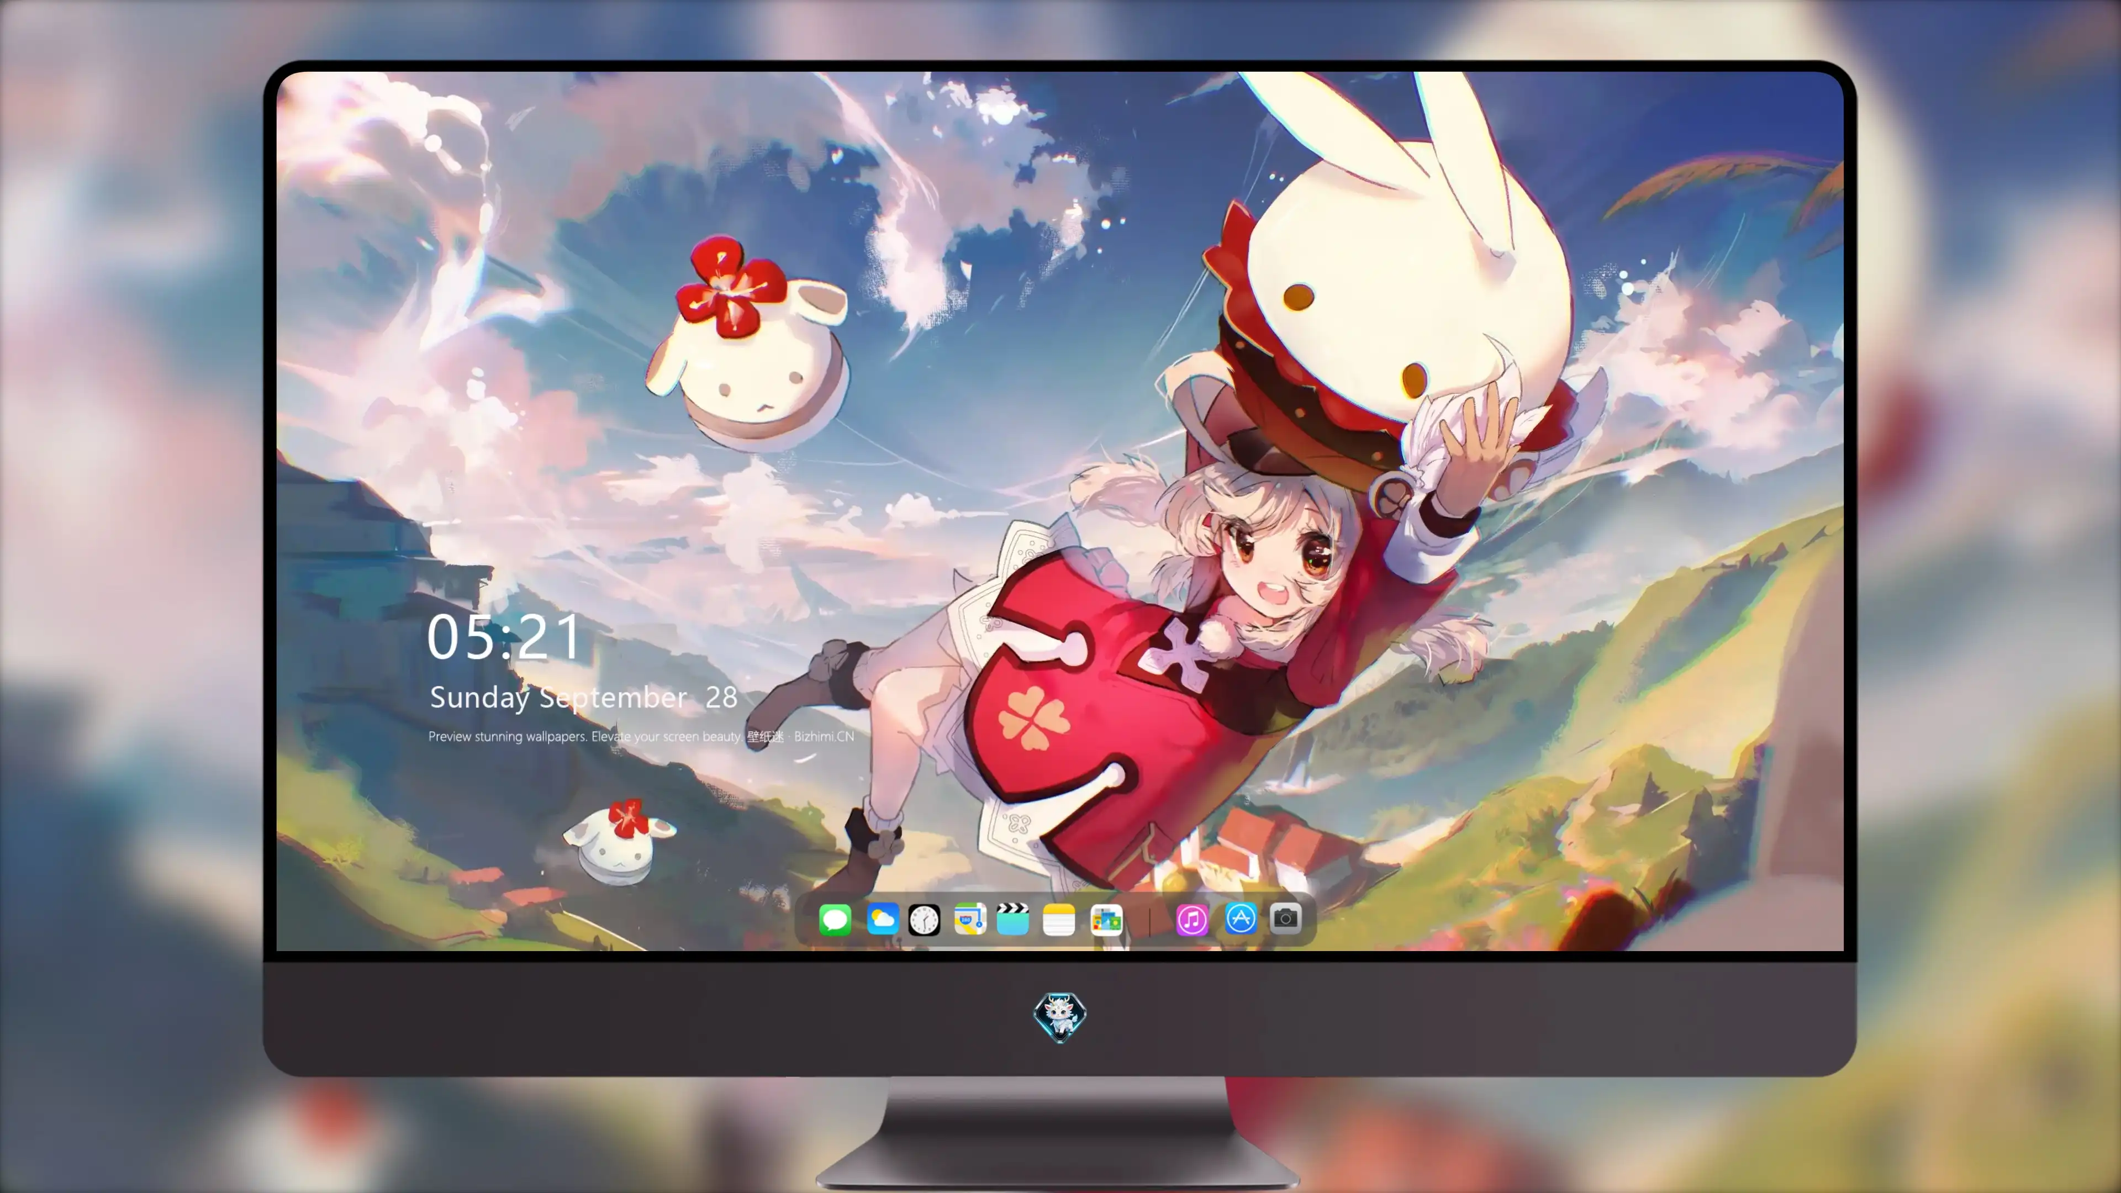This screenshot has width=2121, height=1193.
Task: Open the Camera app in the dock
Action: (x=1285, y=918)
